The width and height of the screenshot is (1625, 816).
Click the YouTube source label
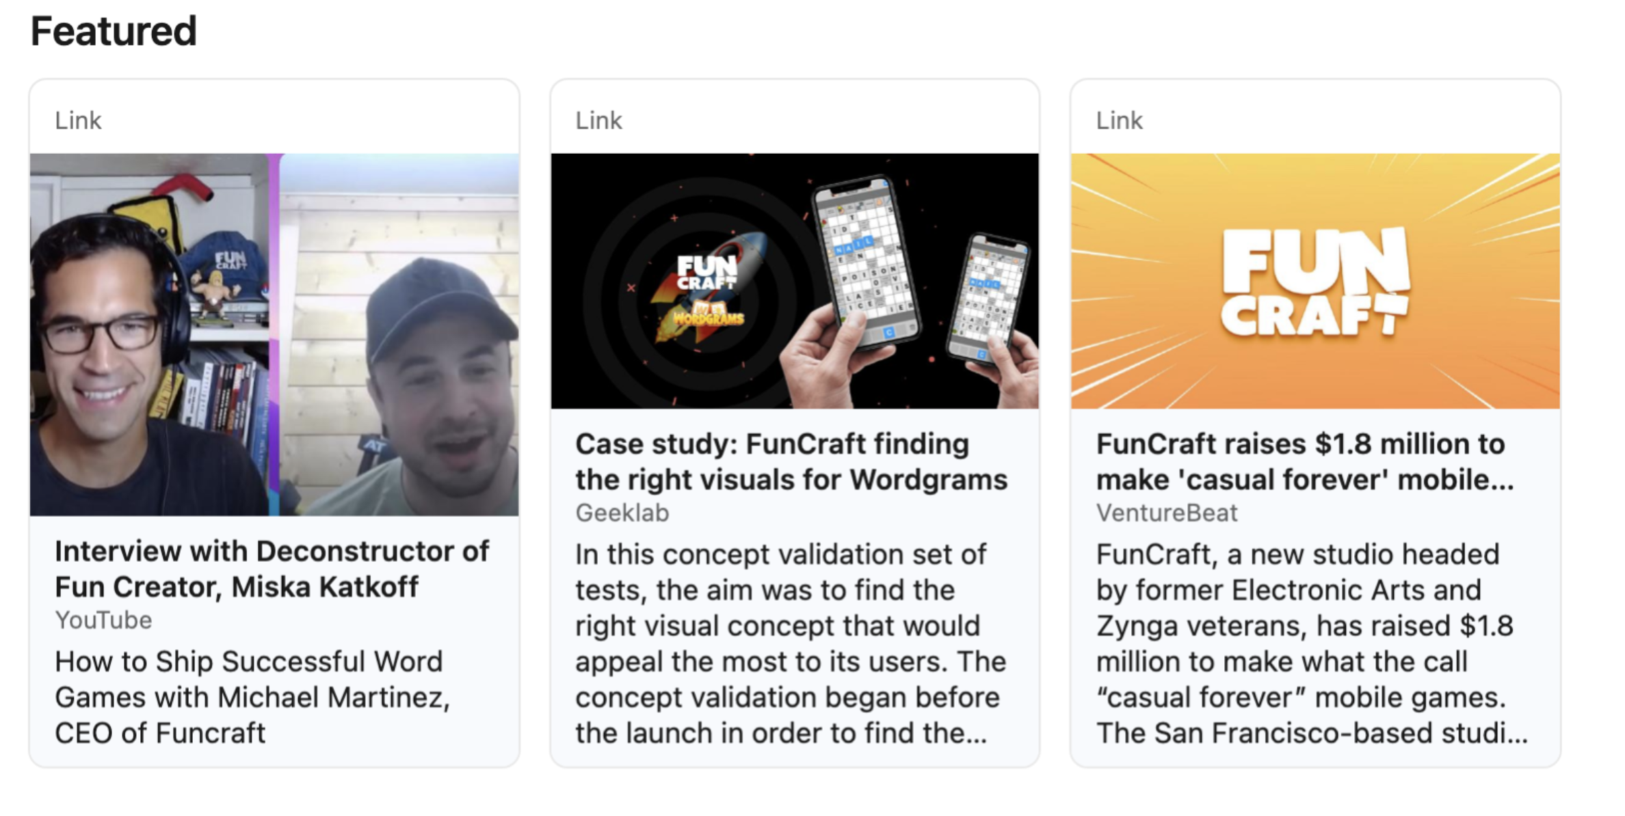pos(103,620)
